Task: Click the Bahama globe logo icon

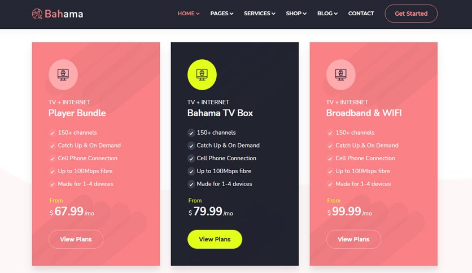Action: coord(37,14)
